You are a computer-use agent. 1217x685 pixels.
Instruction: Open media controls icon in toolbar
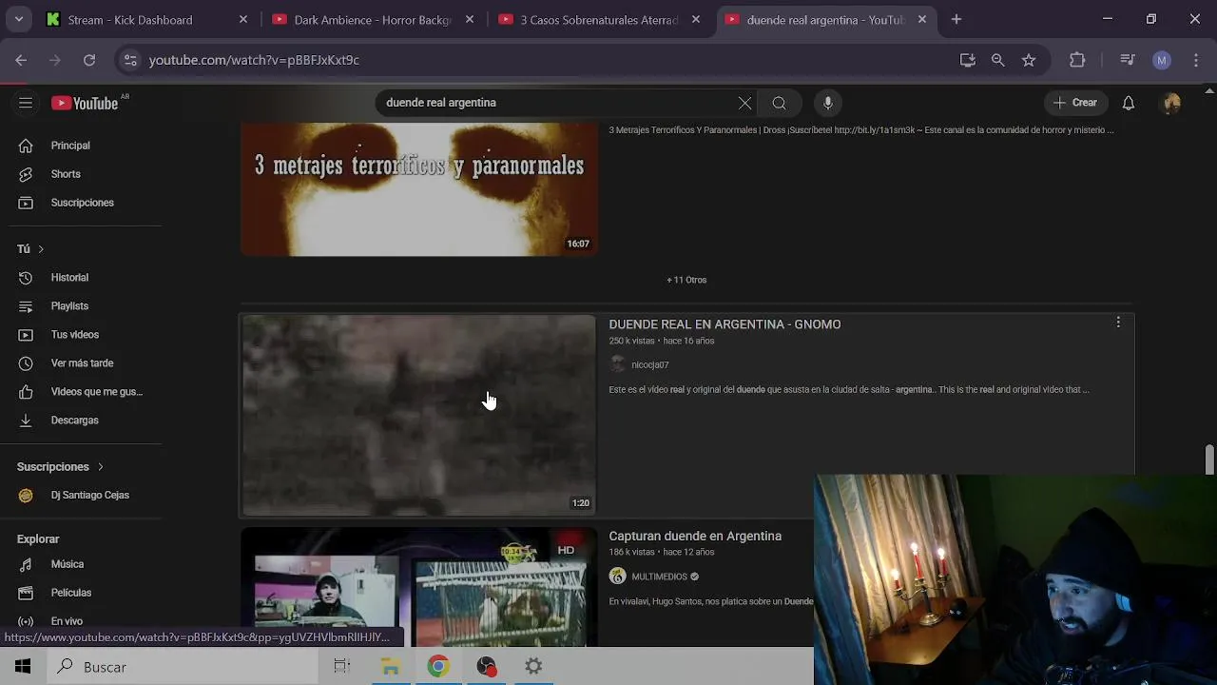point(1128,60)
